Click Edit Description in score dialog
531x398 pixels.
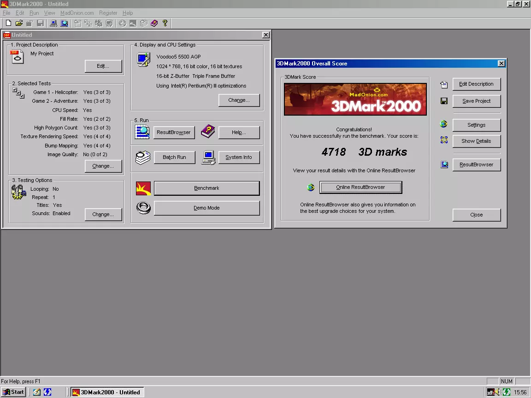[x=477, y=84]
